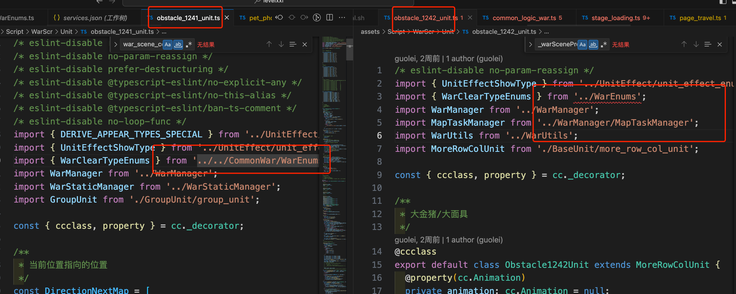Click the top git blame annotation 'guolei, 2周前'

tap(449, 59)
